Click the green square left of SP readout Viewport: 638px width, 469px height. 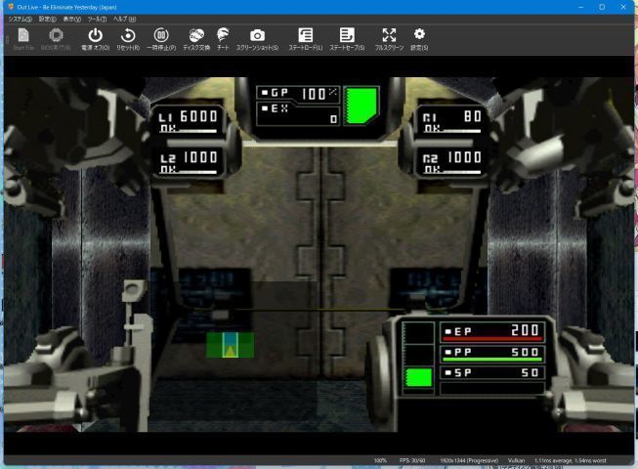click(x=419, y=377)
